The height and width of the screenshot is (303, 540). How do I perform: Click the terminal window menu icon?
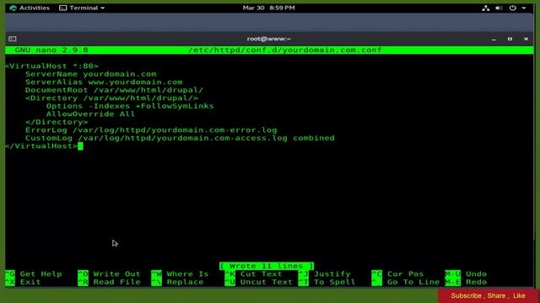[x=13, y=39]
